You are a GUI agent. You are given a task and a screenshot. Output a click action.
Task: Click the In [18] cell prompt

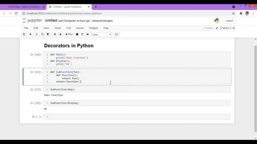(36, 54)
